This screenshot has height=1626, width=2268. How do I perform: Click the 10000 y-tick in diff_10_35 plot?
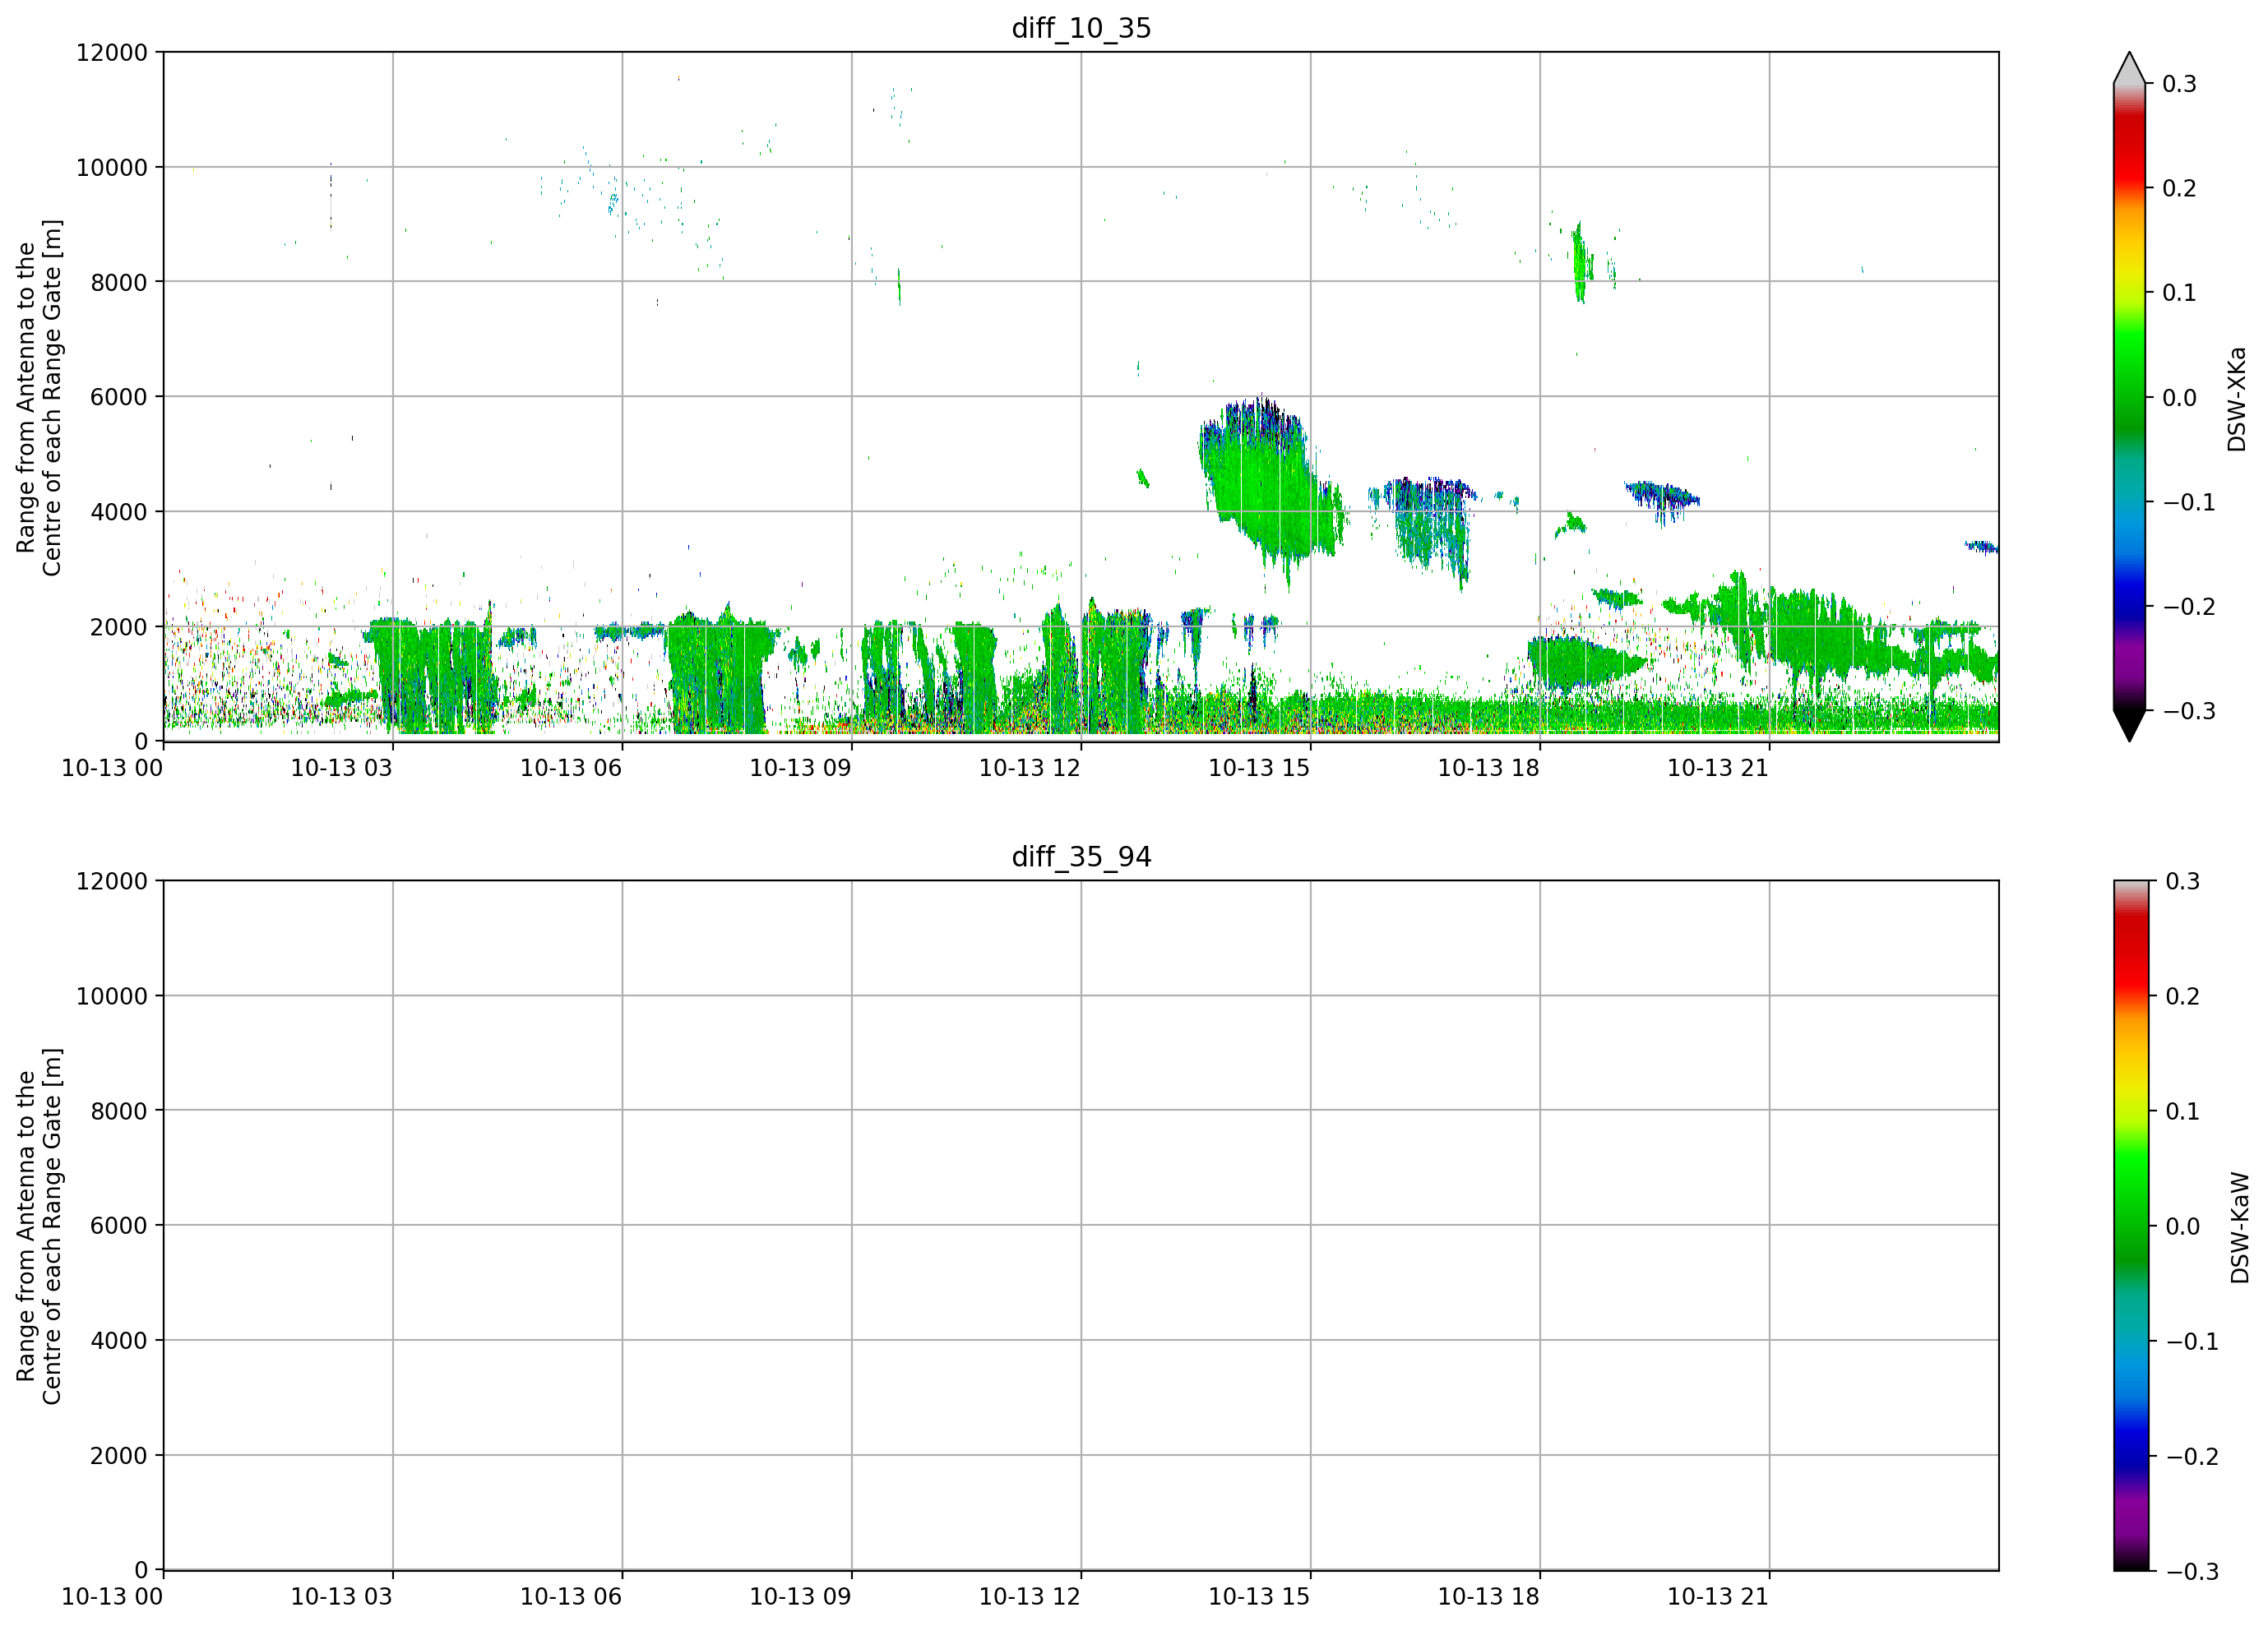pos(112,167)
